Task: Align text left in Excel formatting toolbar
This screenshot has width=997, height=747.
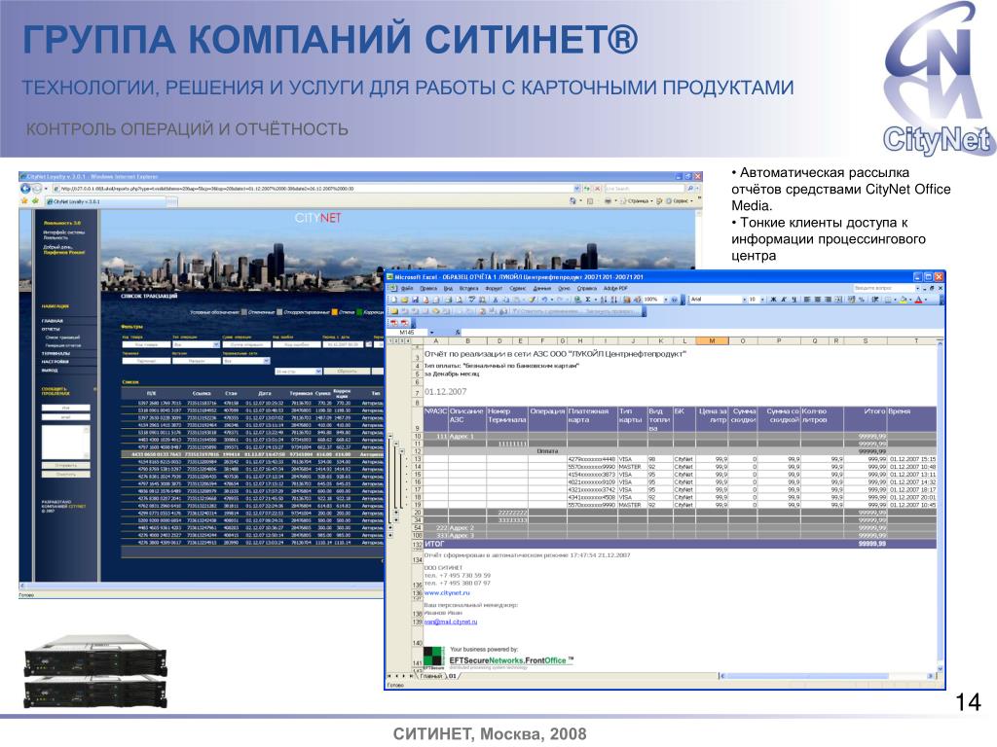Action: click(x=807, y=300)
